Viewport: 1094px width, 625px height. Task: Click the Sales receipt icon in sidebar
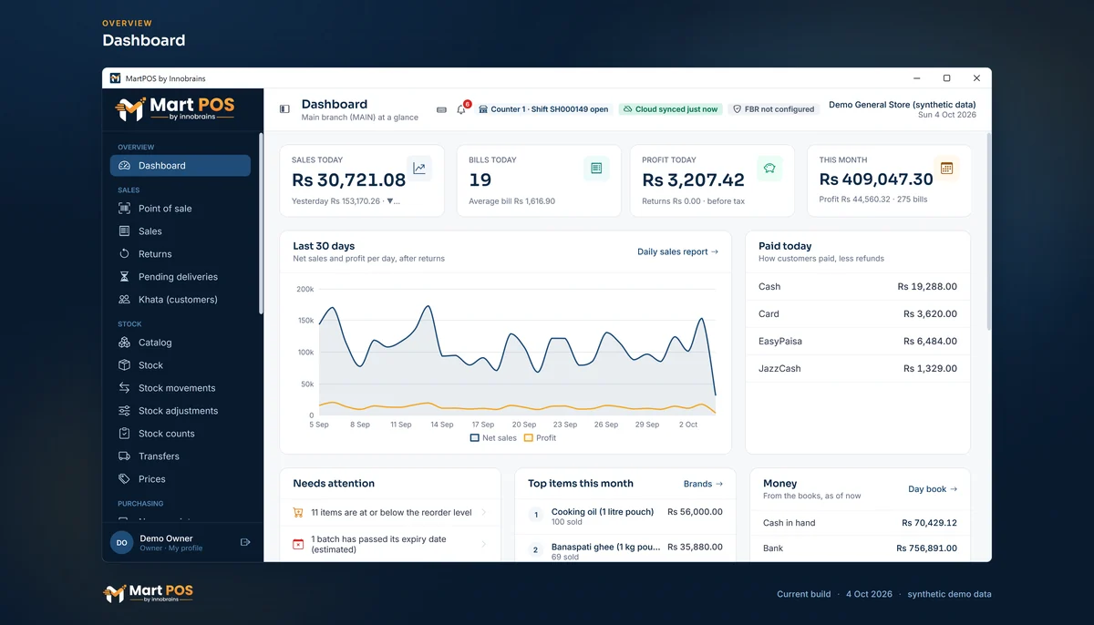[124, 231]
